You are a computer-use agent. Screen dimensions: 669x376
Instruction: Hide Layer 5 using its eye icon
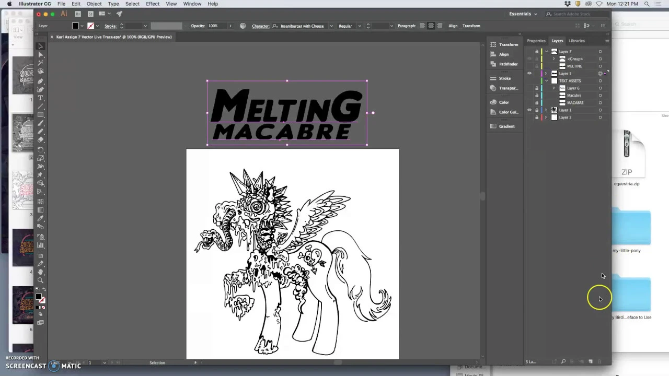(x=529, y=74)
